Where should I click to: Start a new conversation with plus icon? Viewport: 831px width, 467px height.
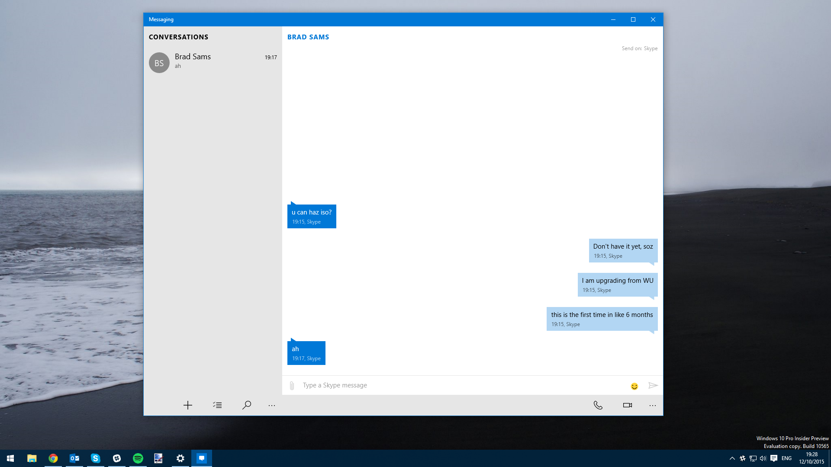pos(187,405)
